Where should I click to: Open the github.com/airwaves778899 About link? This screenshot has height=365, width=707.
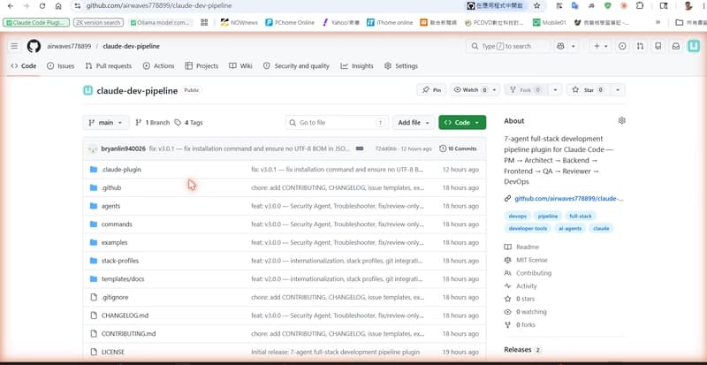pos(569,199)
